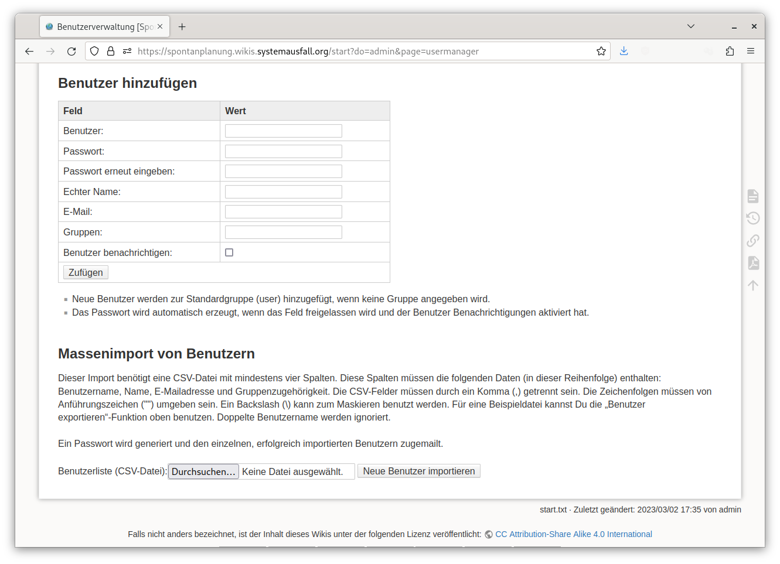Focus the Gruppen input field
Screen dimensions: 780x564
(x=284, y=232)
